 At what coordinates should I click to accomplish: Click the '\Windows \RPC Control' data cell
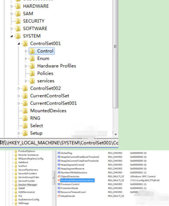coord(143,176)
